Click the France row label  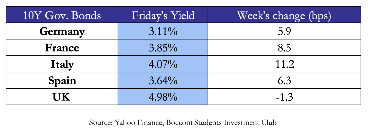[x=62, y=48]
